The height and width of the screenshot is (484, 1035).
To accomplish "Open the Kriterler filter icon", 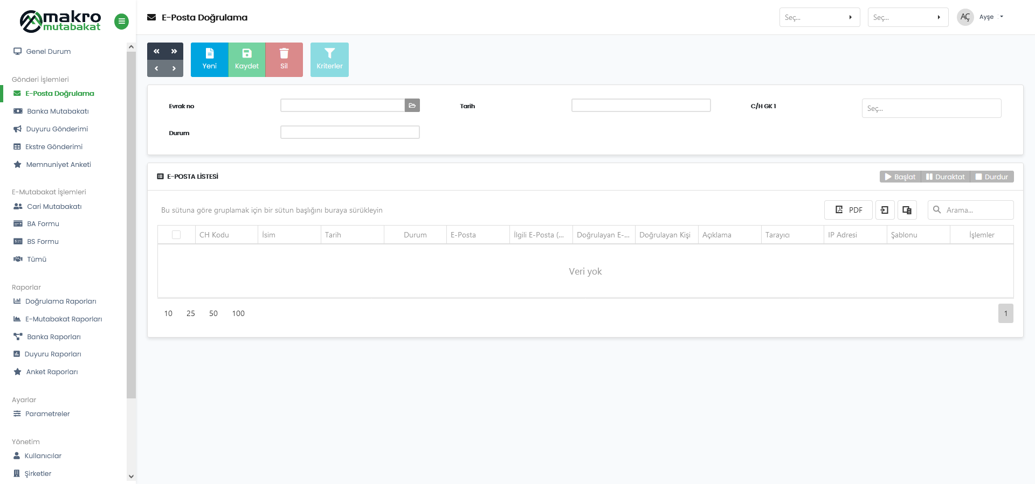I will point(329,53).
